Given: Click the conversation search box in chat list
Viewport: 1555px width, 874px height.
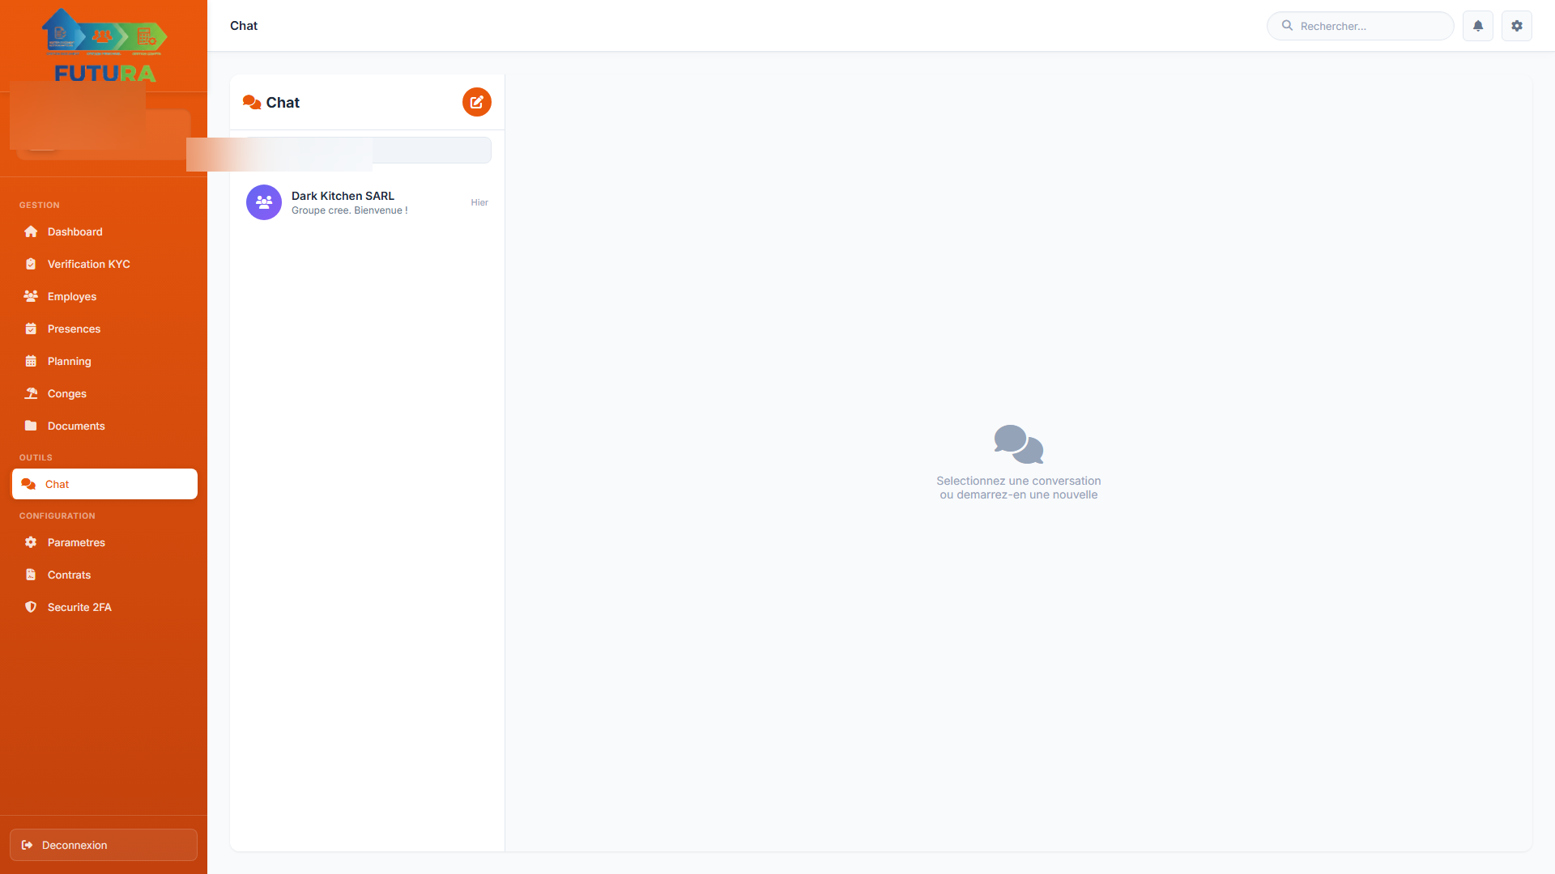Looking at the screenshot, I should (431, 151).
